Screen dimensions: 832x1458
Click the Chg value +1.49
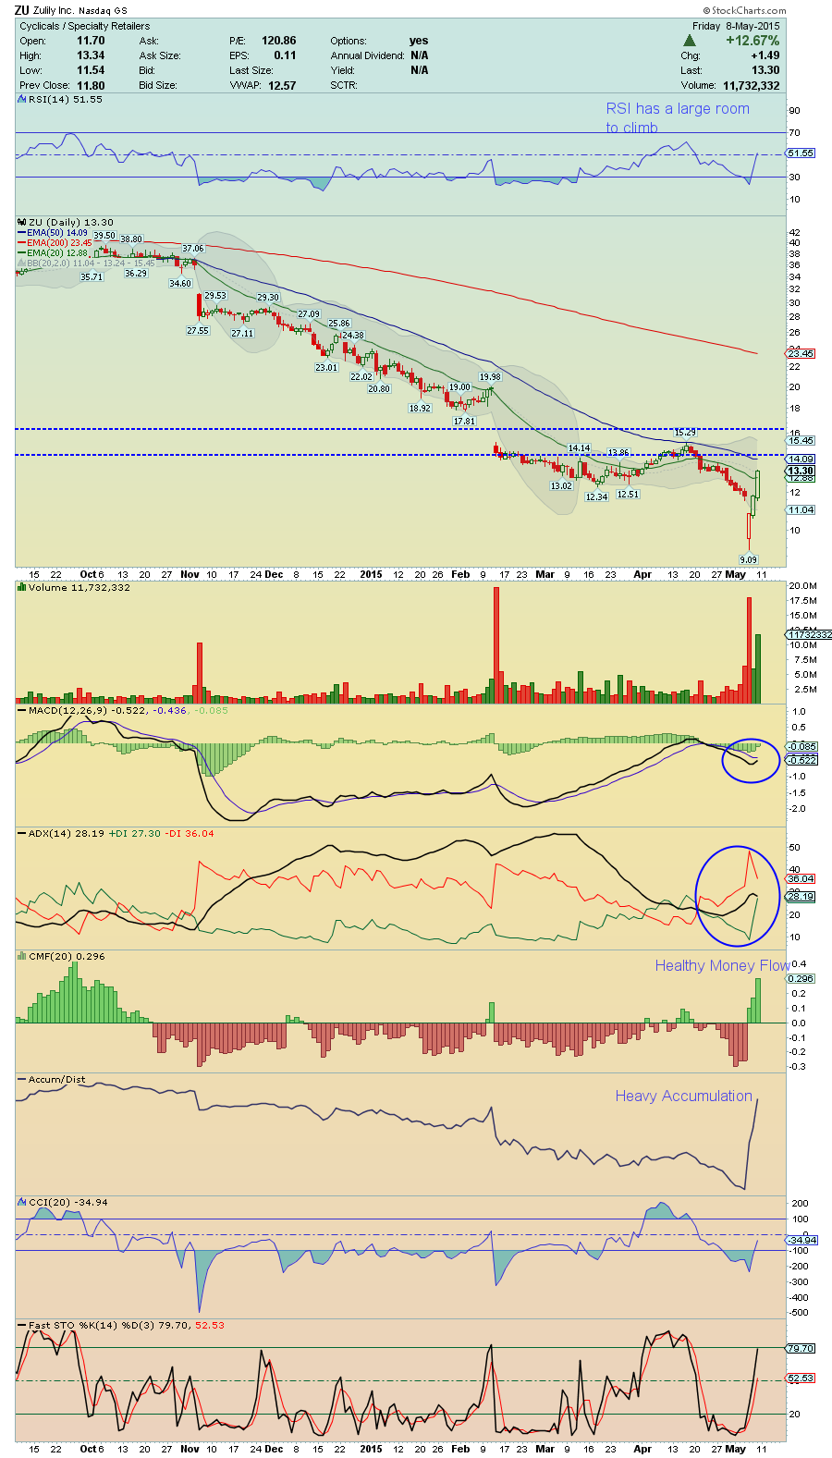pos(764,55)
